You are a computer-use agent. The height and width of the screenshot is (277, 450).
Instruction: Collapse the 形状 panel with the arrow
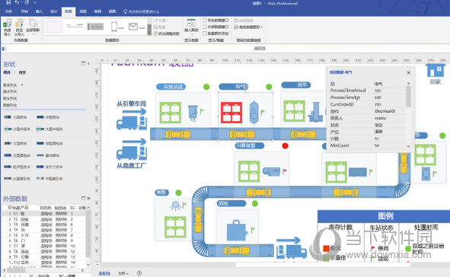88,63
